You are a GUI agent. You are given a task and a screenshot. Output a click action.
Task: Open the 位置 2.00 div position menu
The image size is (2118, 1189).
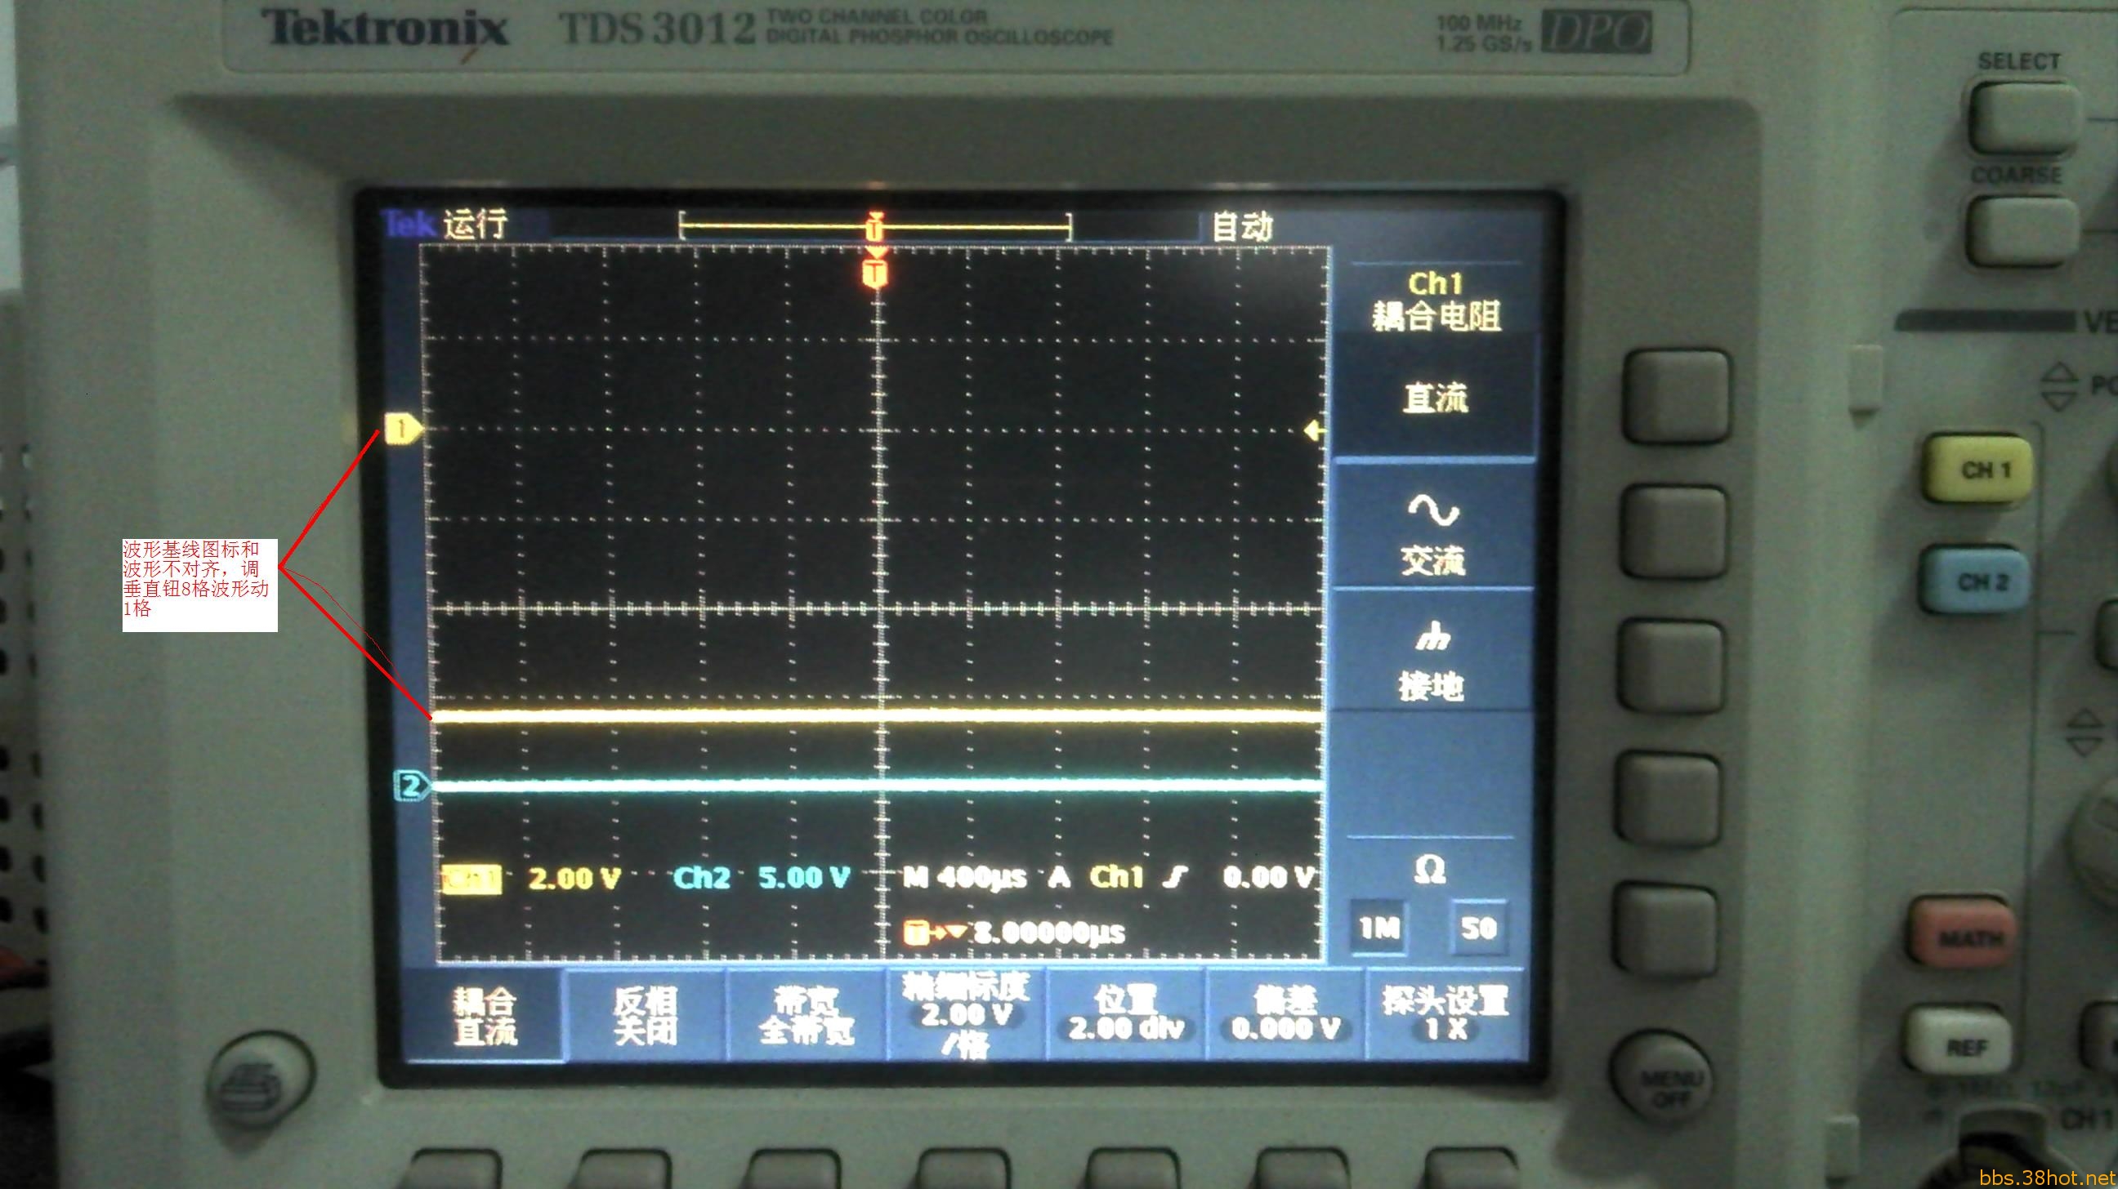coord(1127,1016)
